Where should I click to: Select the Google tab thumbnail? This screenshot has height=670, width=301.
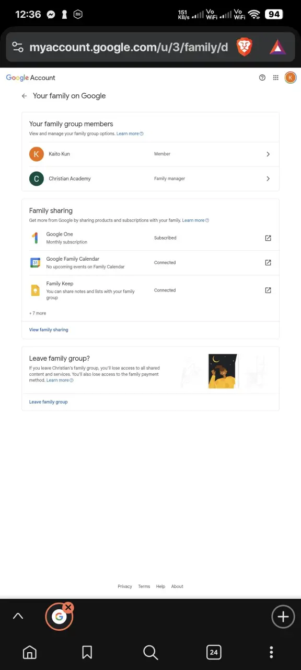[59, 617]
